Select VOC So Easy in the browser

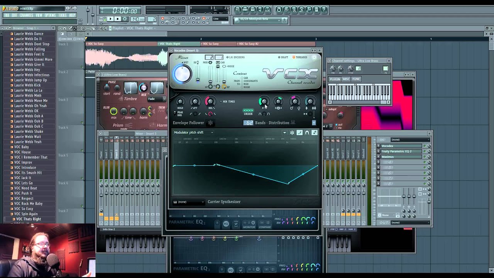[24, 208]
